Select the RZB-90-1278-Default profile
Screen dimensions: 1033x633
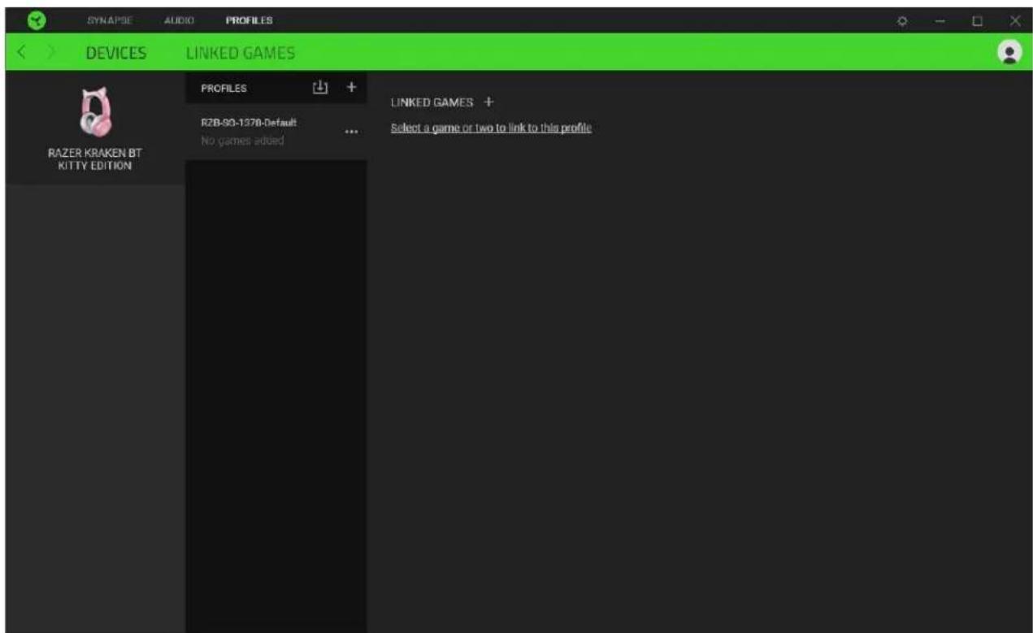276,132
